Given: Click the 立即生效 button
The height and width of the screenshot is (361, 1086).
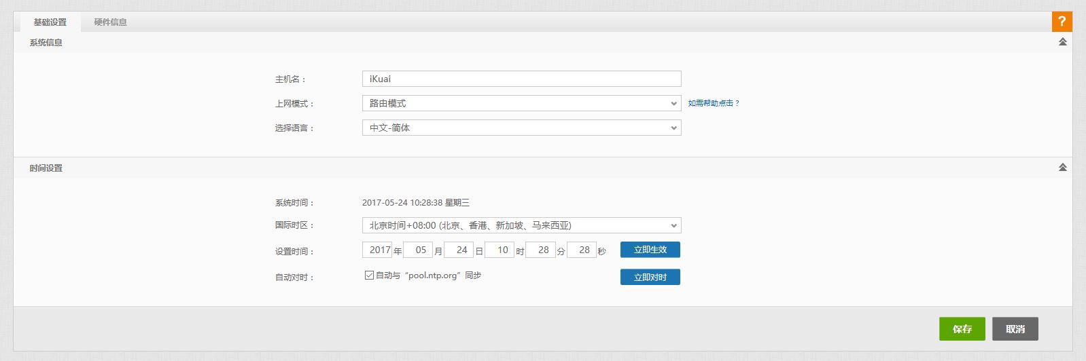Looking at the screenshot, I should click(x=650, y=250).
